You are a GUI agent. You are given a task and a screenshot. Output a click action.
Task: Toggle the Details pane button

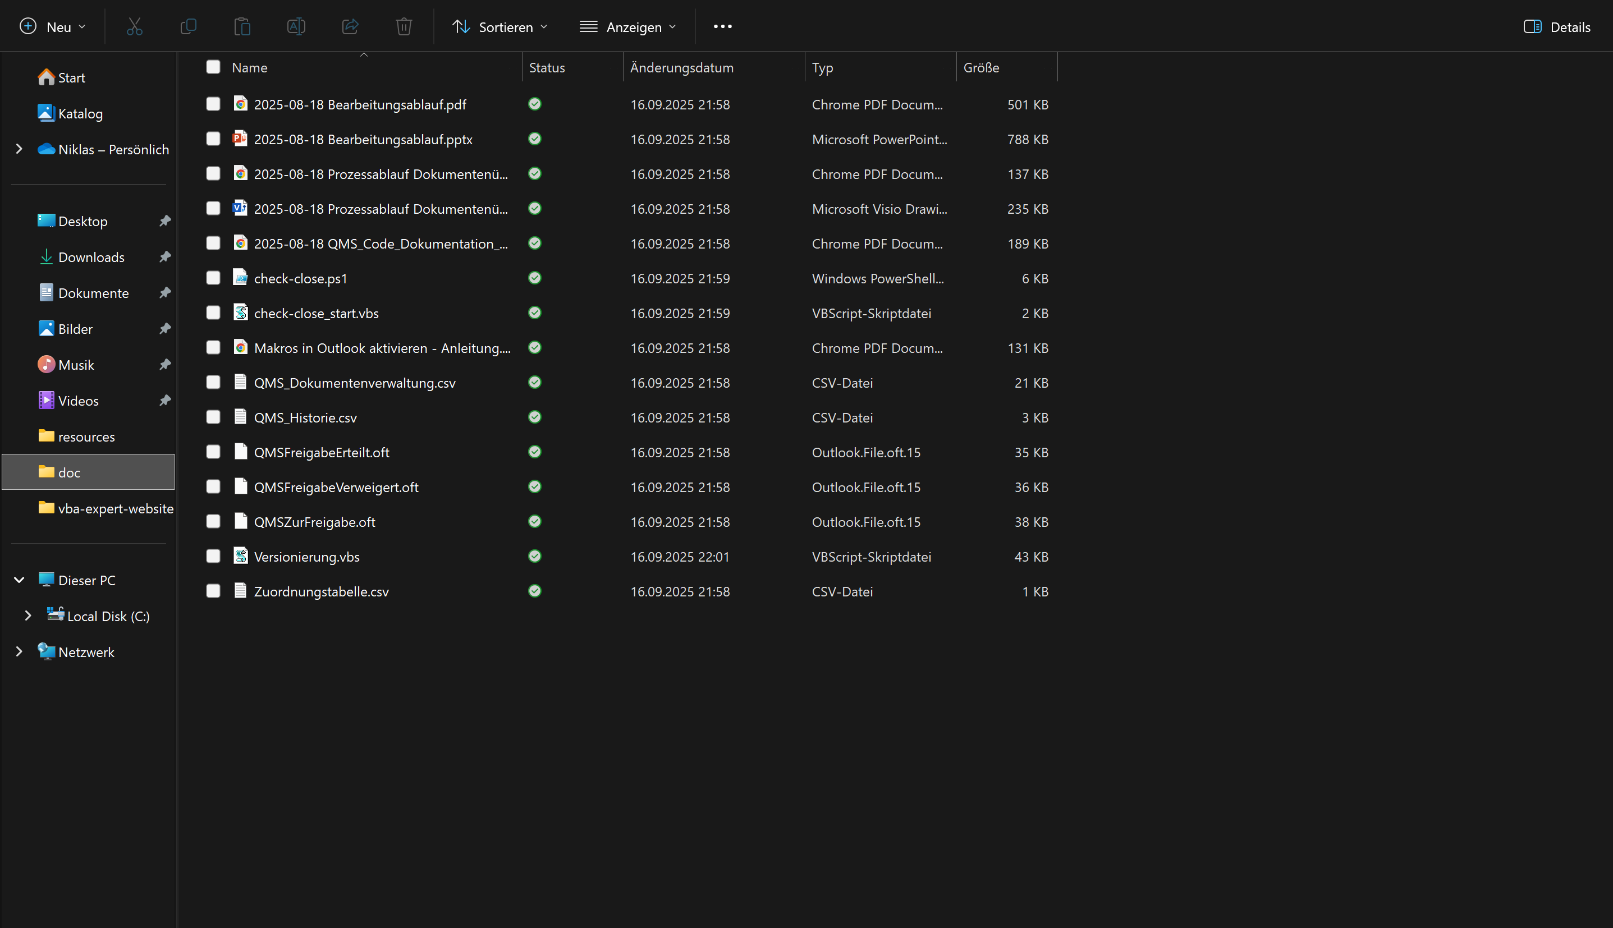tap(1556, 27)
